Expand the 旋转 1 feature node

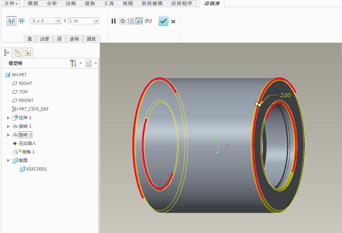[8, 126]
